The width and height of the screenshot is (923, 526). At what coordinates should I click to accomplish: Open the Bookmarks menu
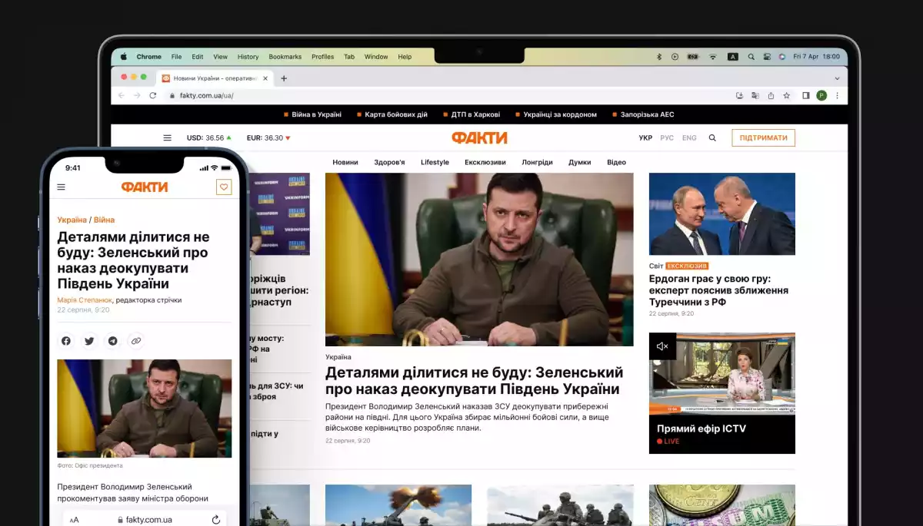tap(285, 57)
